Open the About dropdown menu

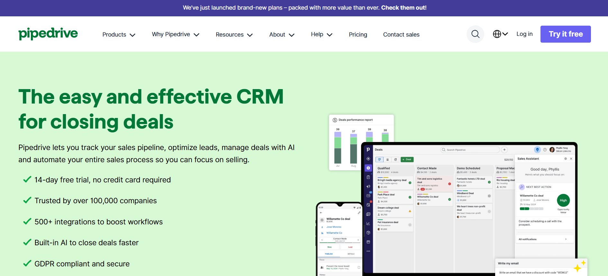(282, 35)
